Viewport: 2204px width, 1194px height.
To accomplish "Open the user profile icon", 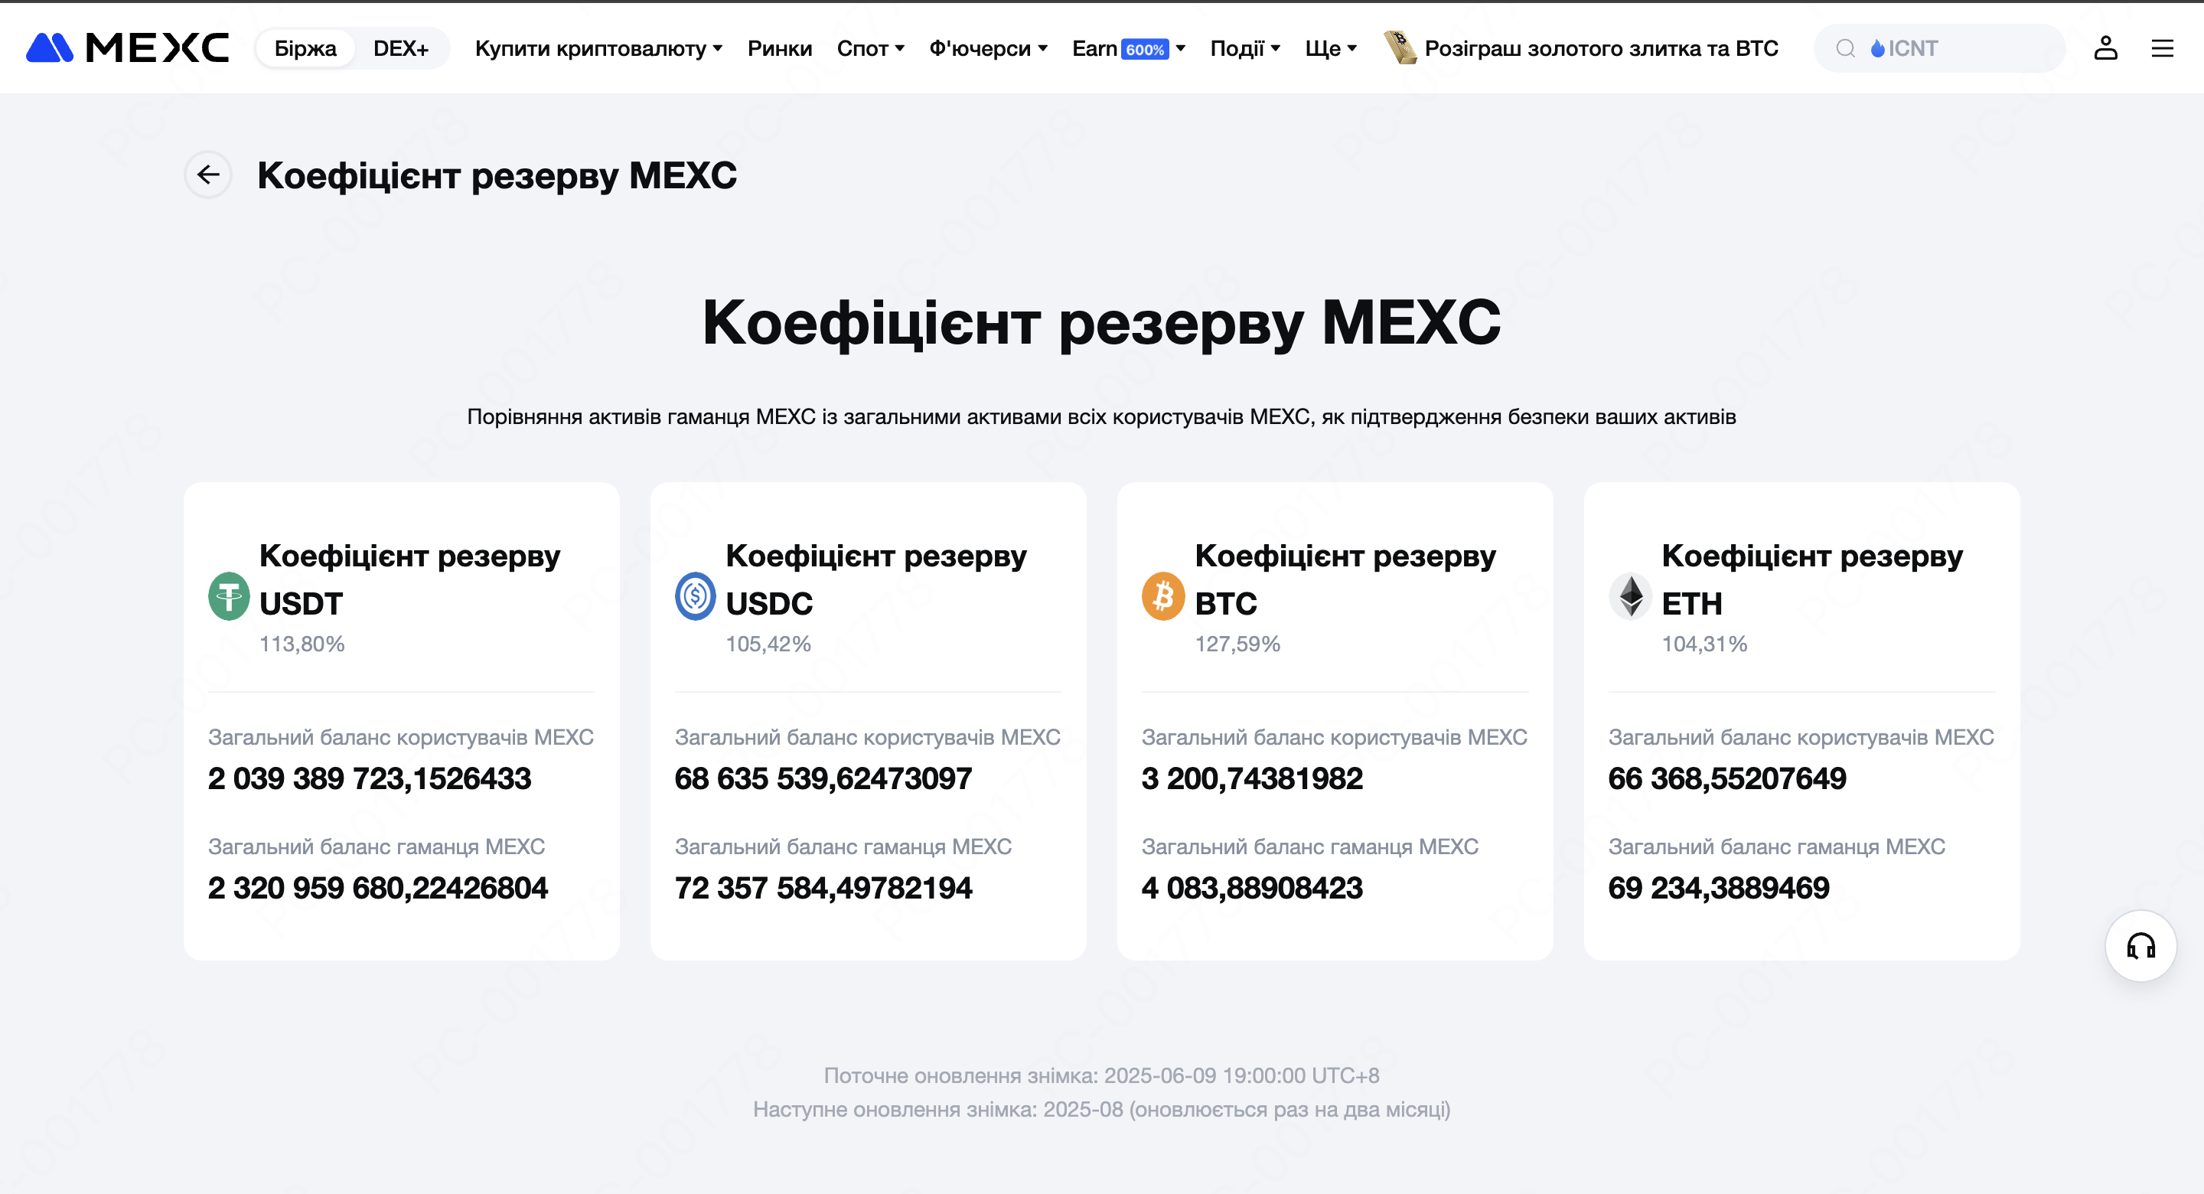I will point(2105,48).
